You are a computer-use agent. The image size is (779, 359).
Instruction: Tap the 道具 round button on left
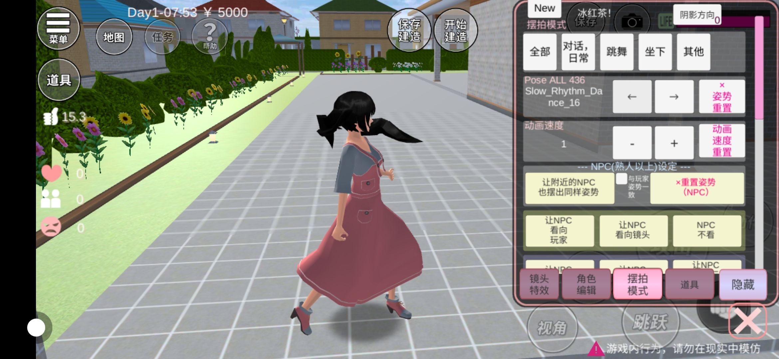pyautogui.click(x=59, y=80)
